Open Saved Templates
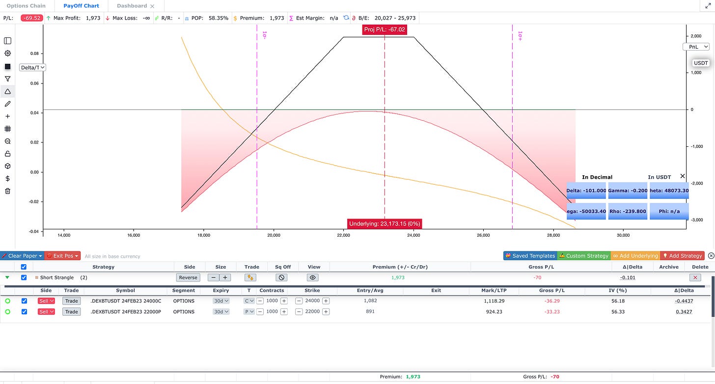Viewport: 715px width, 384px height. point(530,256)
